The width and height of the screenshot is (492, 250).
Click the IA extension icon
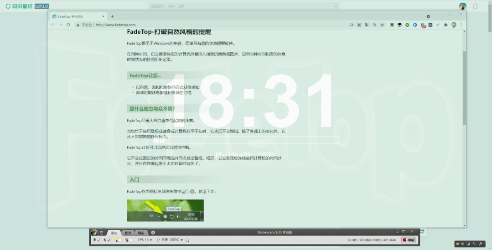(430, 25)
